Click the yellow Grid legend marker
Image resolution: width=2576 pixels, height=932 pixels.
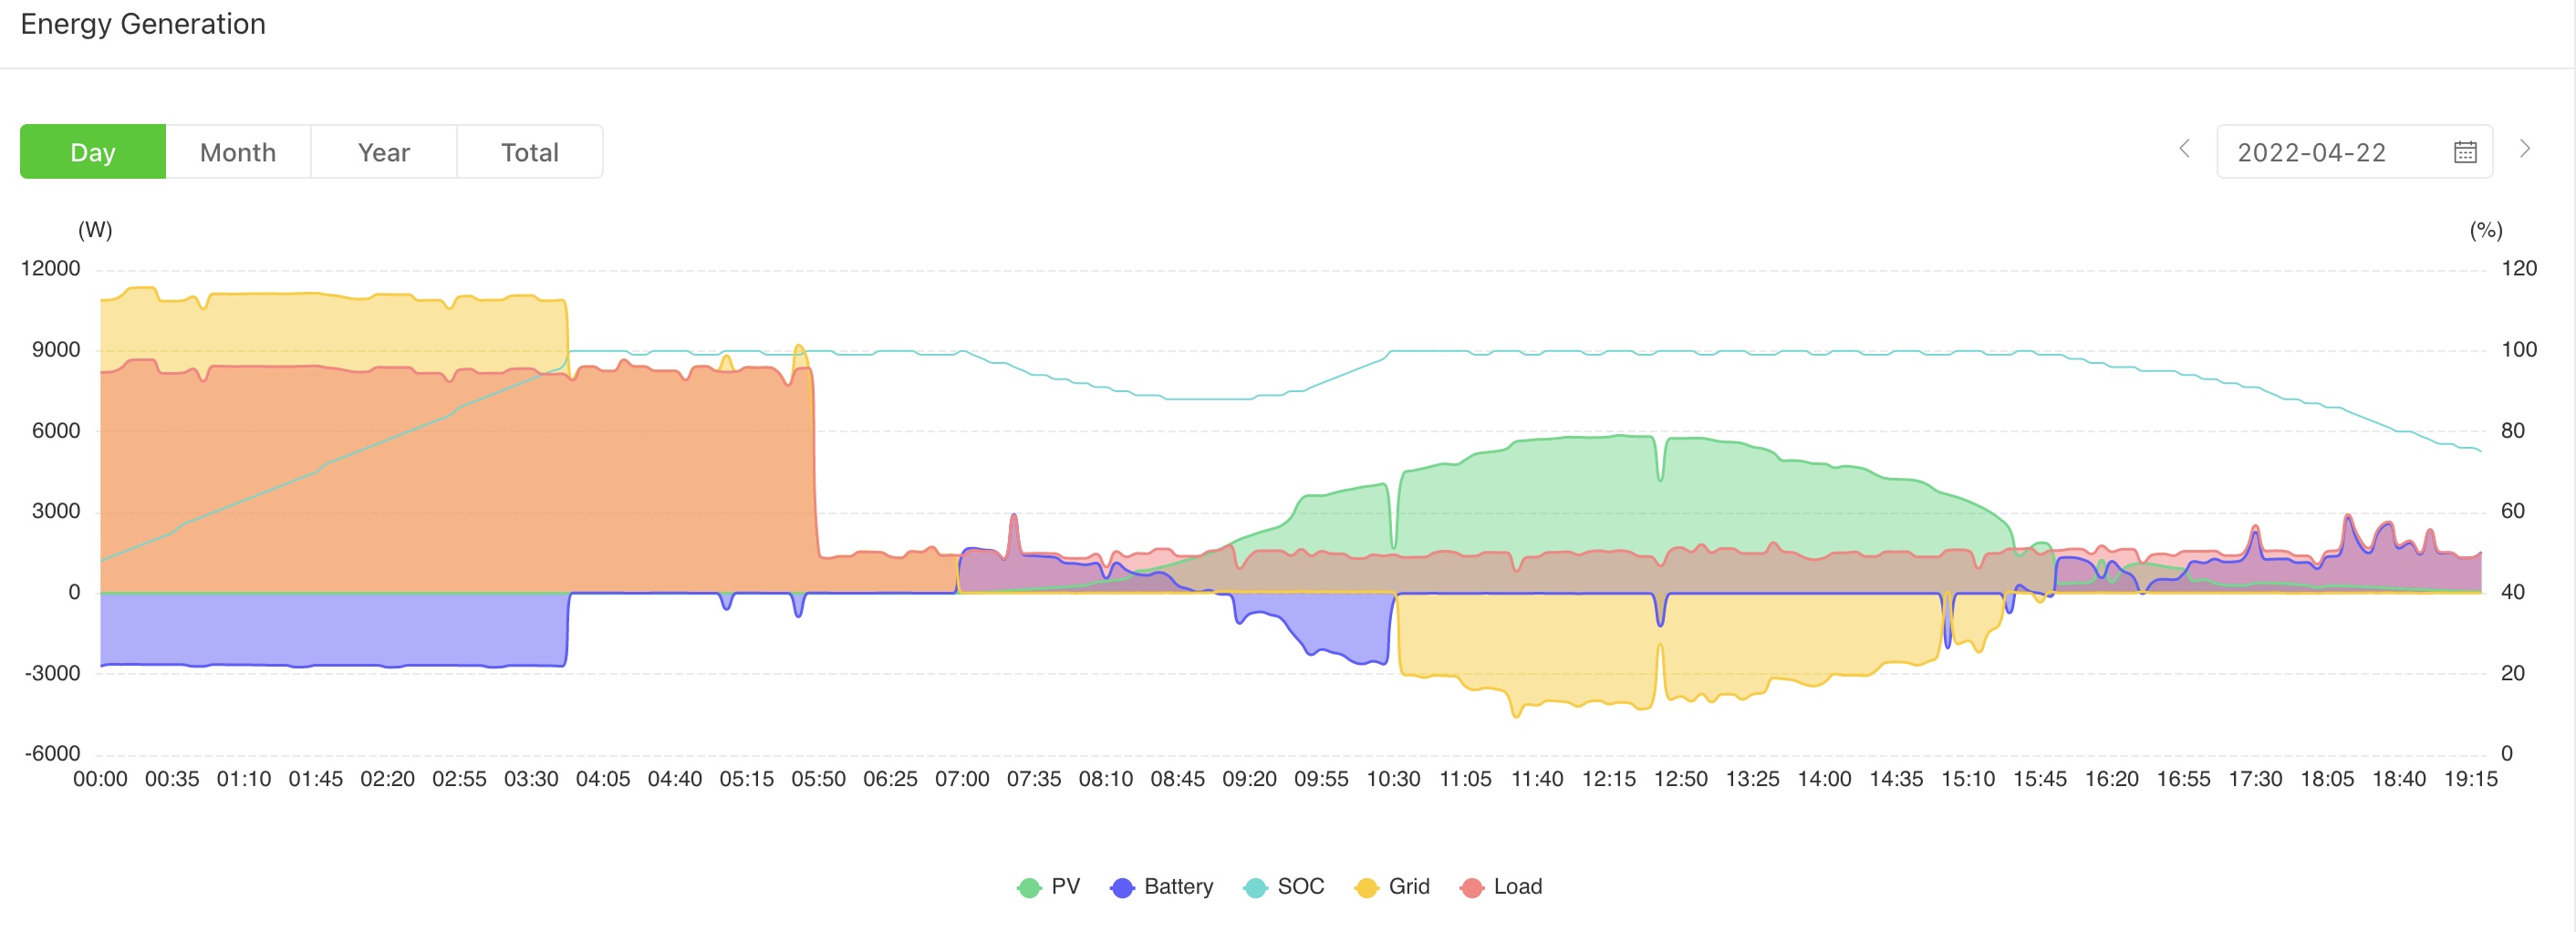click(x=1365, y=887)
